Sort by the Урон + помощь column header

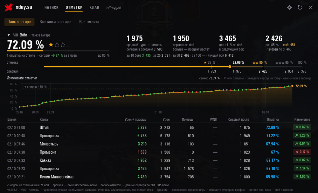[x=135, y=119]
